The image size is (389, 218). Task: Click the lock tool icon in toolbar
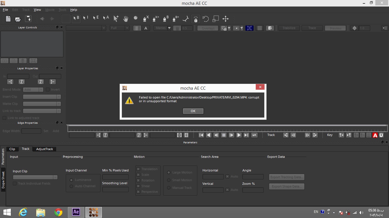[196, 19]
